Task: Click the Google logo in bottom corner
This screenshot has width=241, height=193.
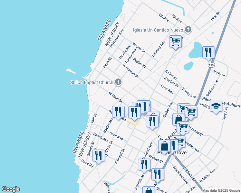Action: (x=11, y=189)
